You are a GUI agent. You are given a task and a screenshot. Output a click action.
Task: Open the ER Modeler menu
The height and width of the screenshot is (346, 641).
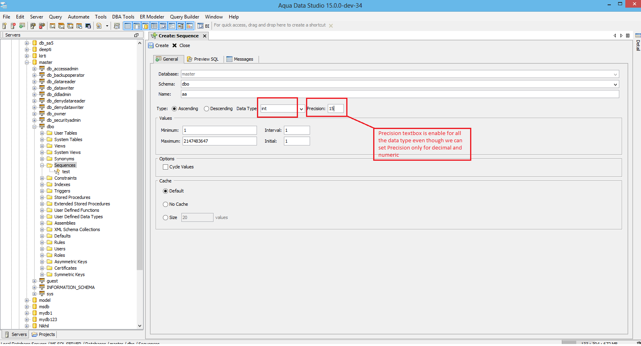pos(152,17)
